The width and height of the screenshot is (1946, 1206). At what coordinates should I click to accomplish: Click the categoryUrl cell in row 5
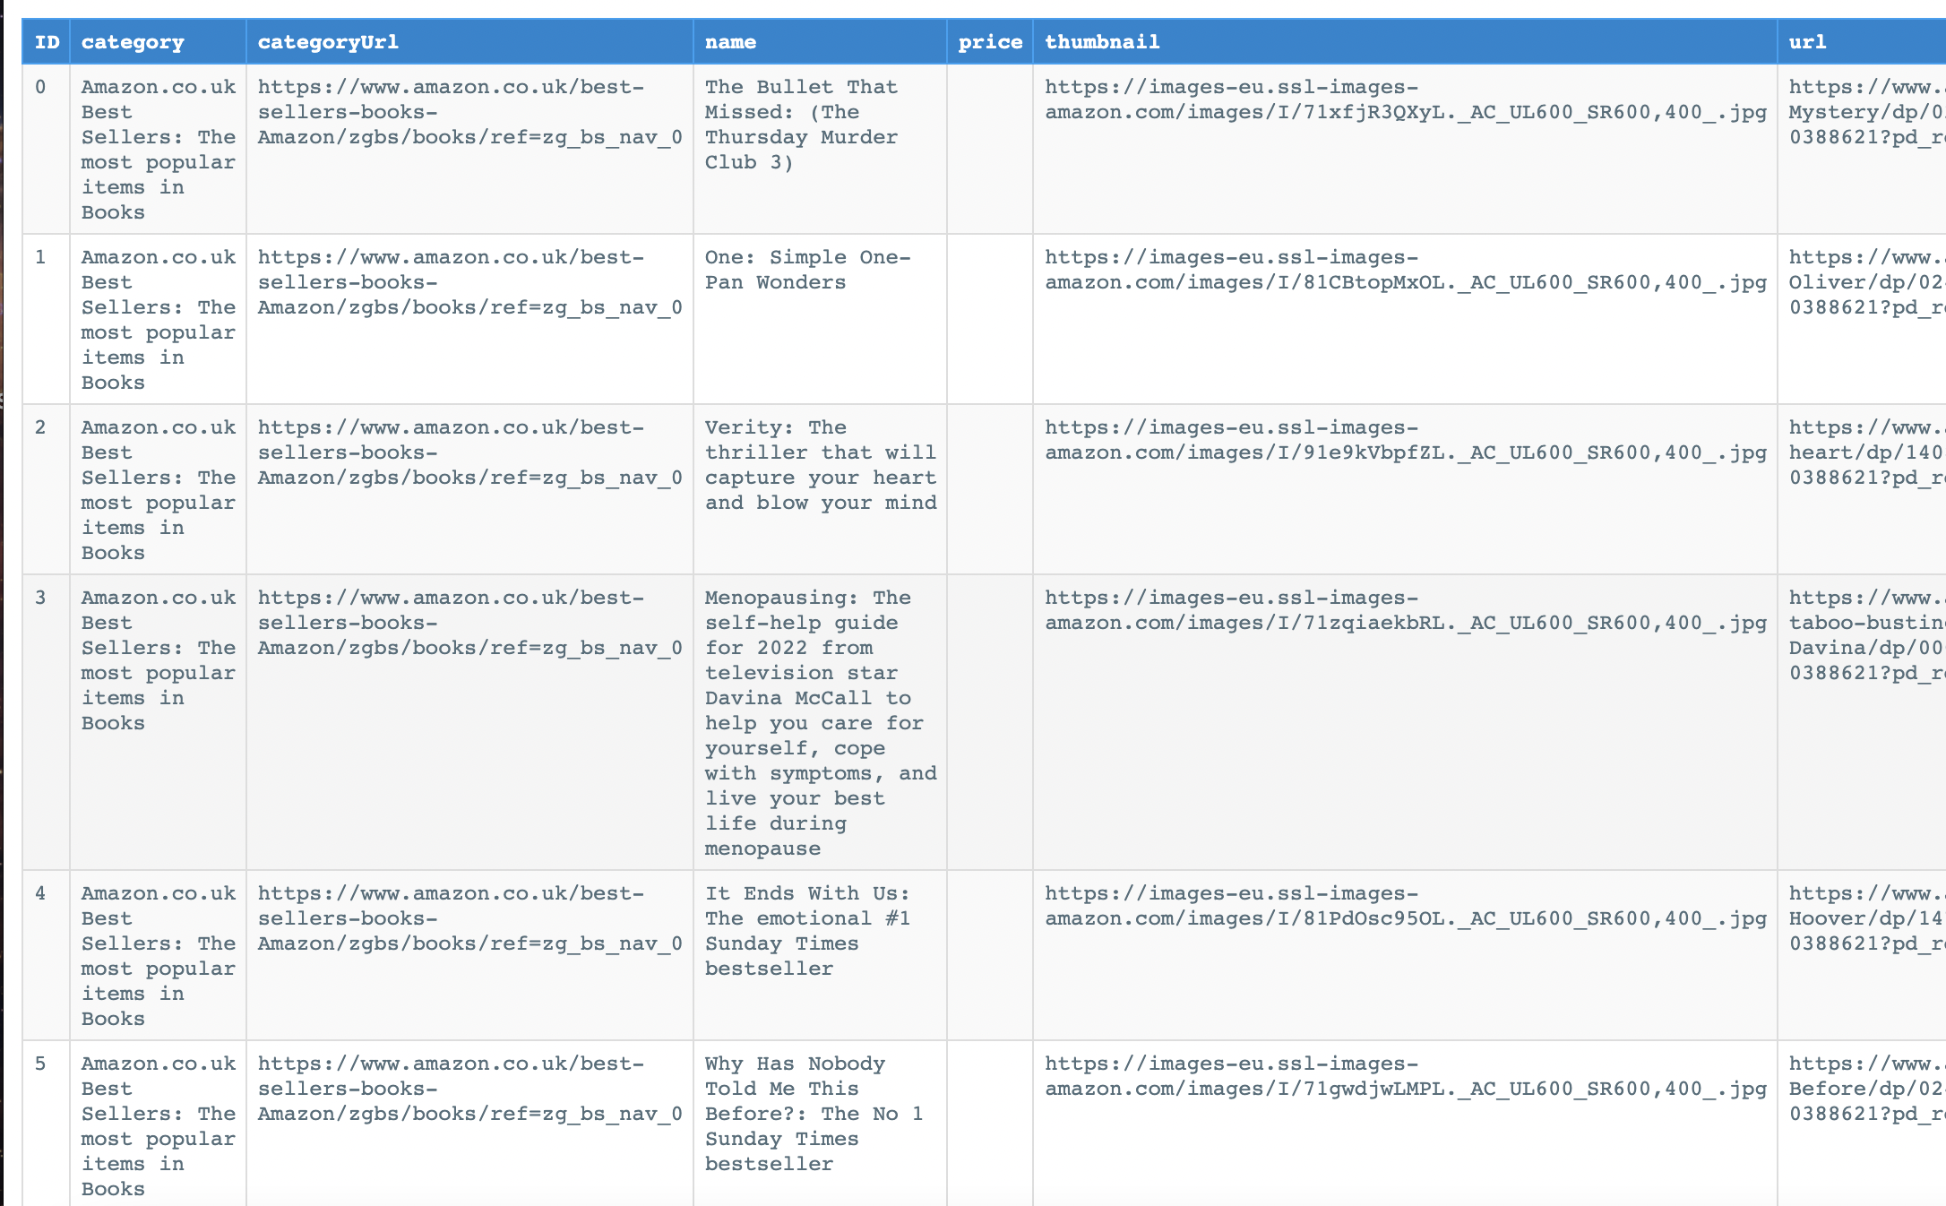click(x=469, y=1124)
